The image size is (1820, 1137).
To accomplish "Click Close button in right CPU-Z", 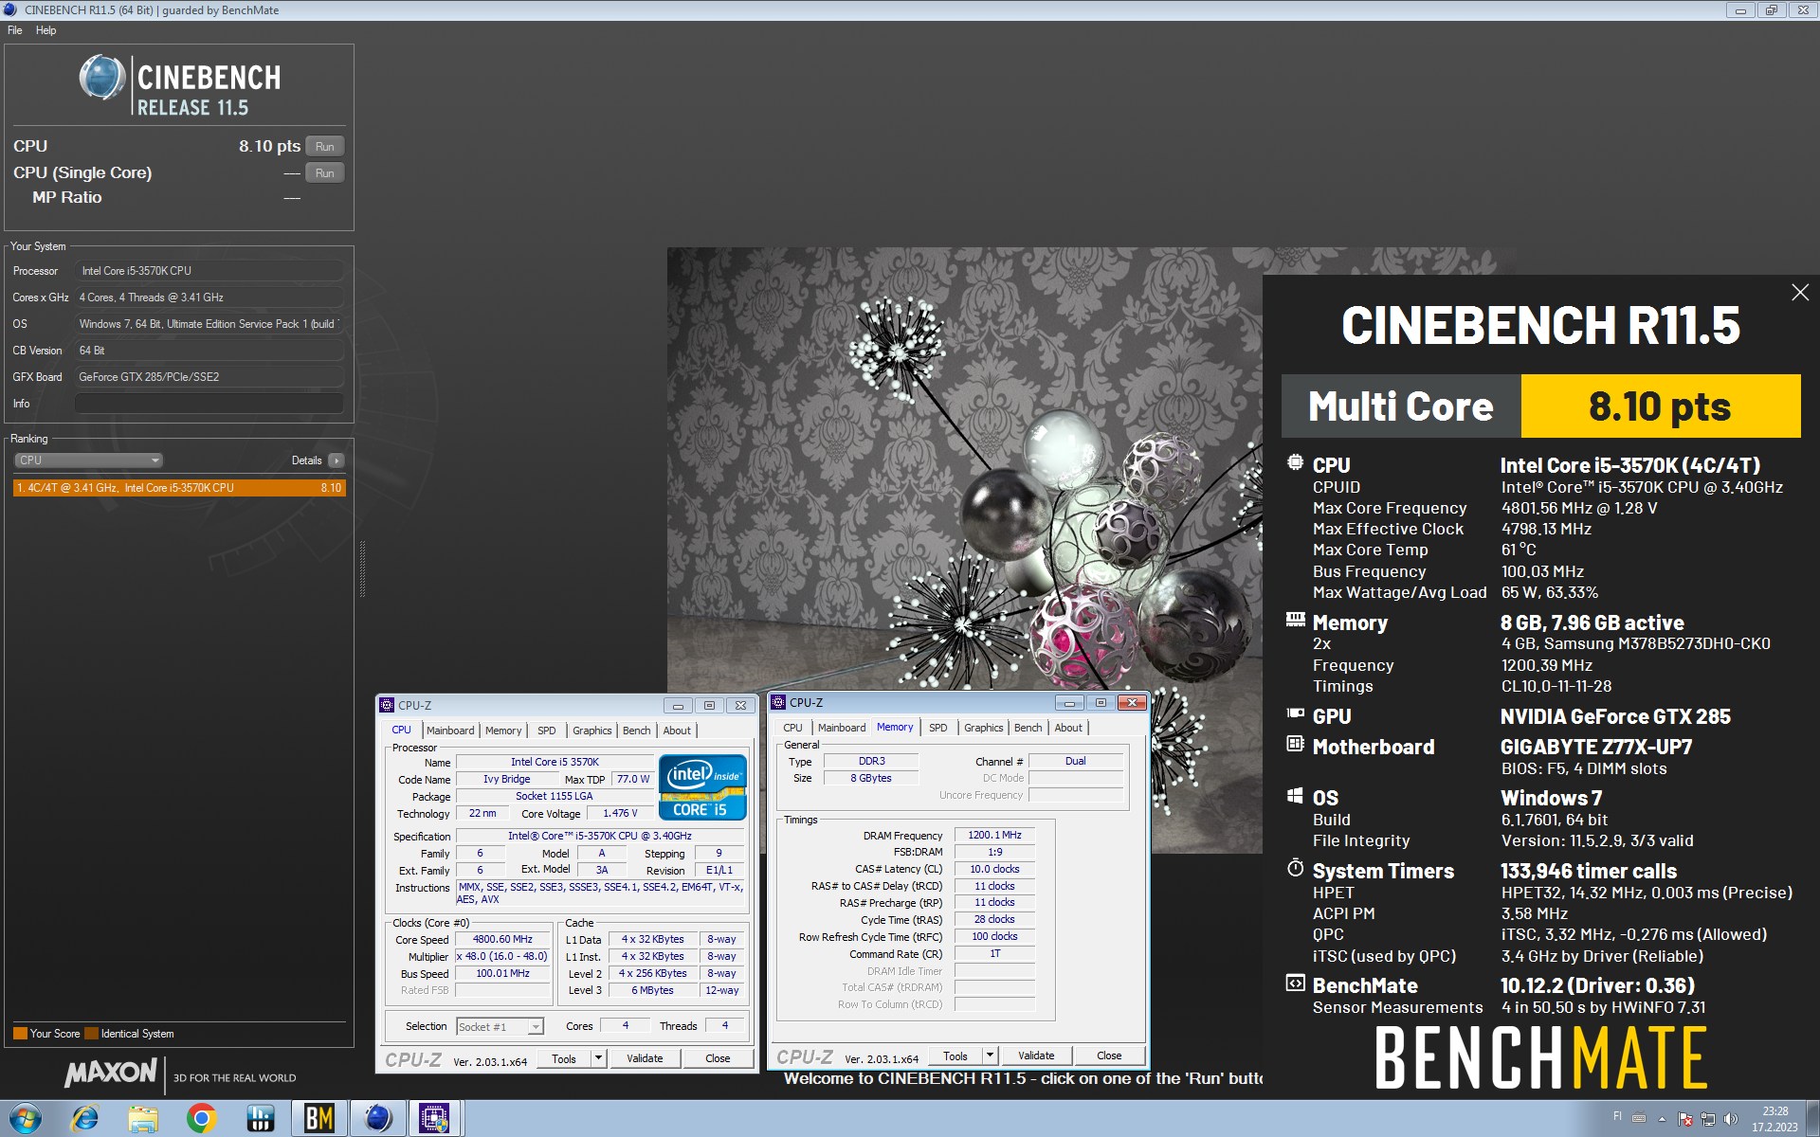I will click(1109, 1056).
